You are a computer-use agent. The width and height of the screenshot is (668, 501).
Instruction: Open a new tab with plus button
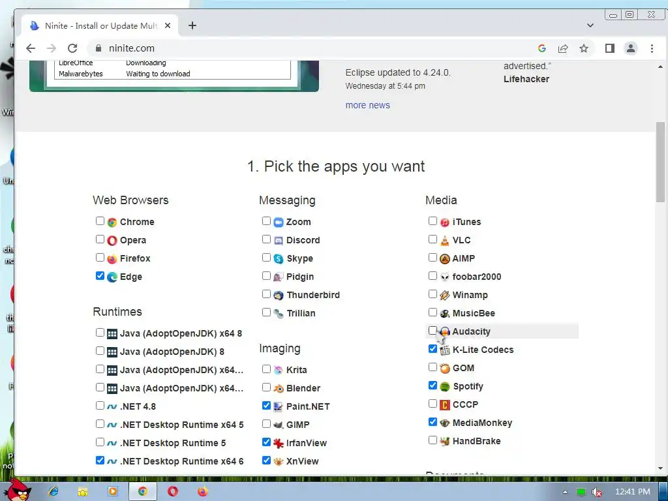[x=192, y=25]
